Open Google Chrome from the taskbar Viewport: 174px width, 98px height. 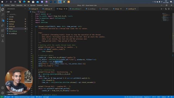point(20,2)
